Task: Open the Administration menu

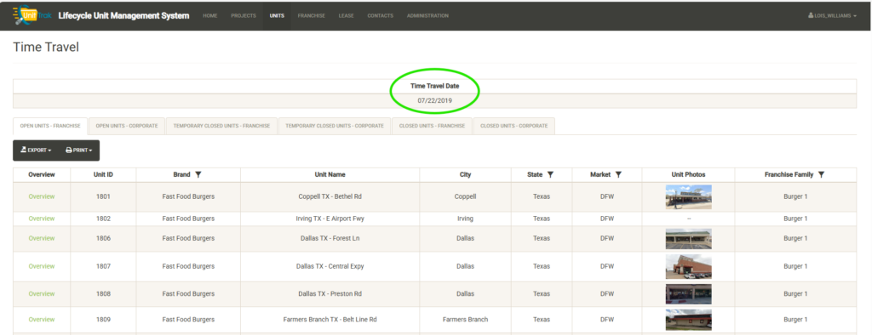Action: [427, 15]
